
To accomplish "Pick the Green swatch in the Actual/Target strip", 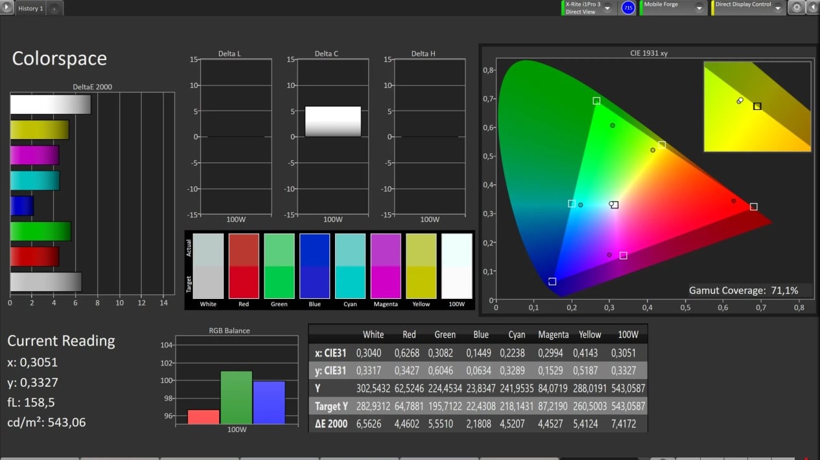I will (x=279, y=266).
